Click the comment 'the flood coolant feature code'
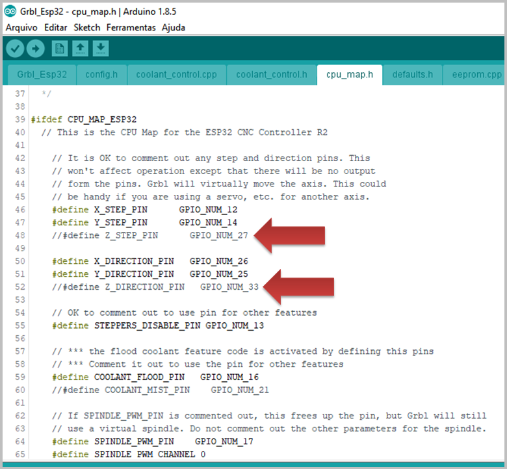507x469 pixels. (243, 351)
